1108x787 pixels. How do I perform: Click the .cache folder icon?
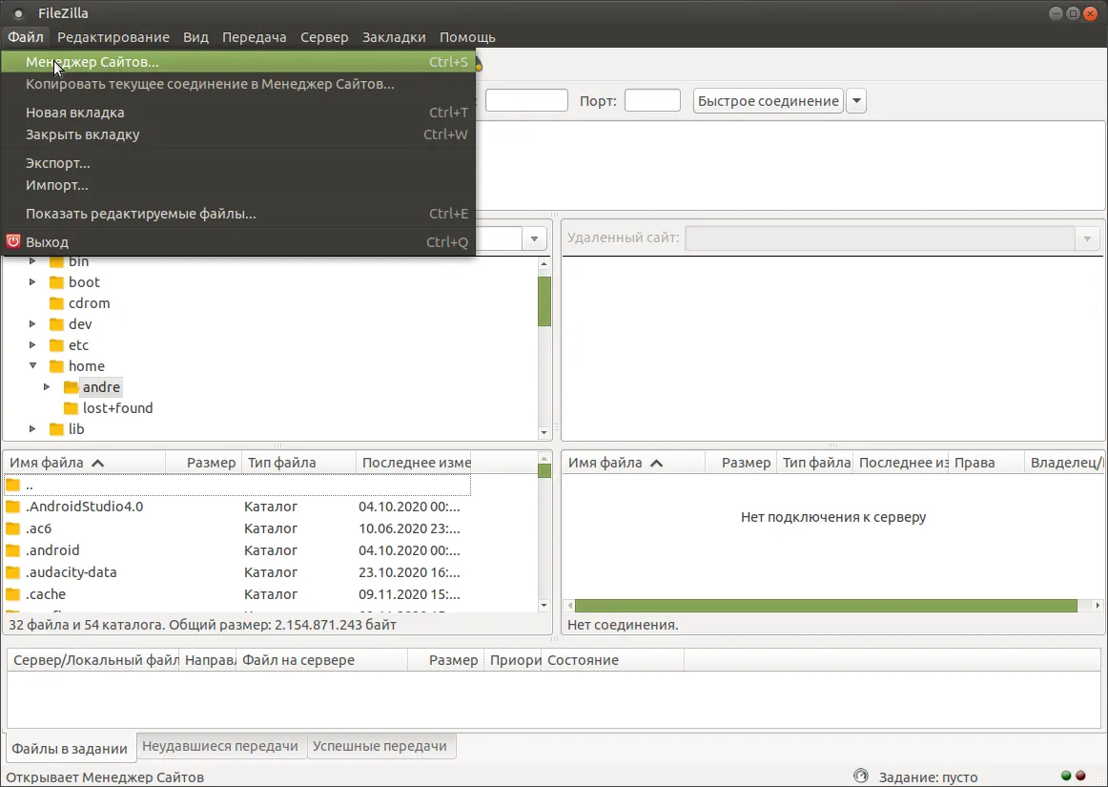pyautogui.click(x=12, y=594)
